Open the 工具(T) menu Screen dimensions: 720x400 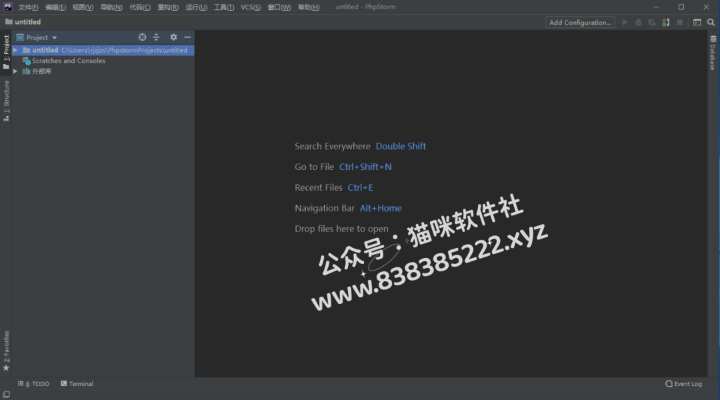[223, 7]
